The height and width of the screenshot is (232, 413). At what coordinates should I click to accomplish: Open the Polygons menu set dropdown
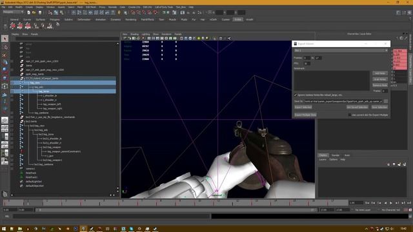(x=13, y=12)
